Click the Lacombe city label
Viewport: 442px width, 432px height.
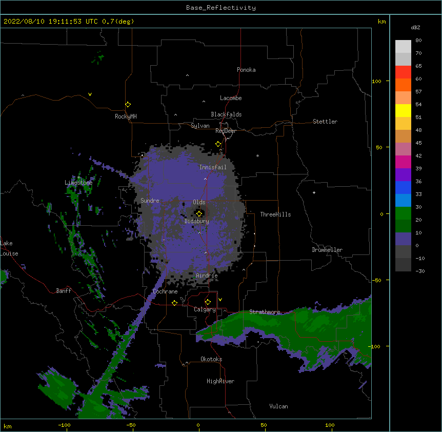[231, 98]
